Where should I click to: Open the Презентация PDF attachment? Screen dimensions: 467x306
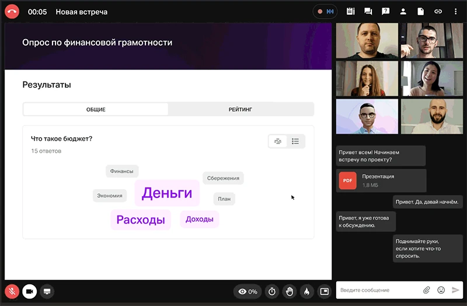381,180
